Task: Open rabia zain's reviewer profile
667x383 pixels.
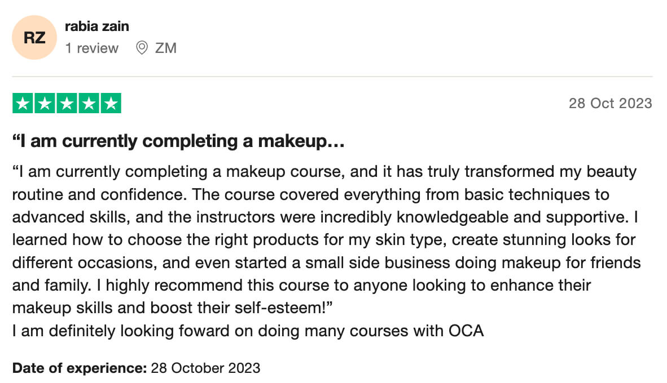Action: (x=97, y=26)
